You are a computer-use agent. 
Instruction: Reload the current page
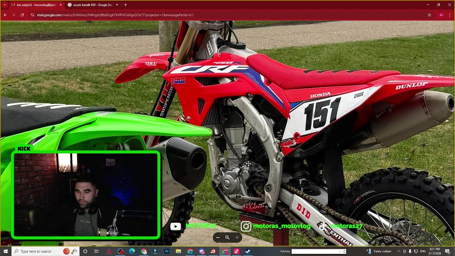tap(22, 15)
